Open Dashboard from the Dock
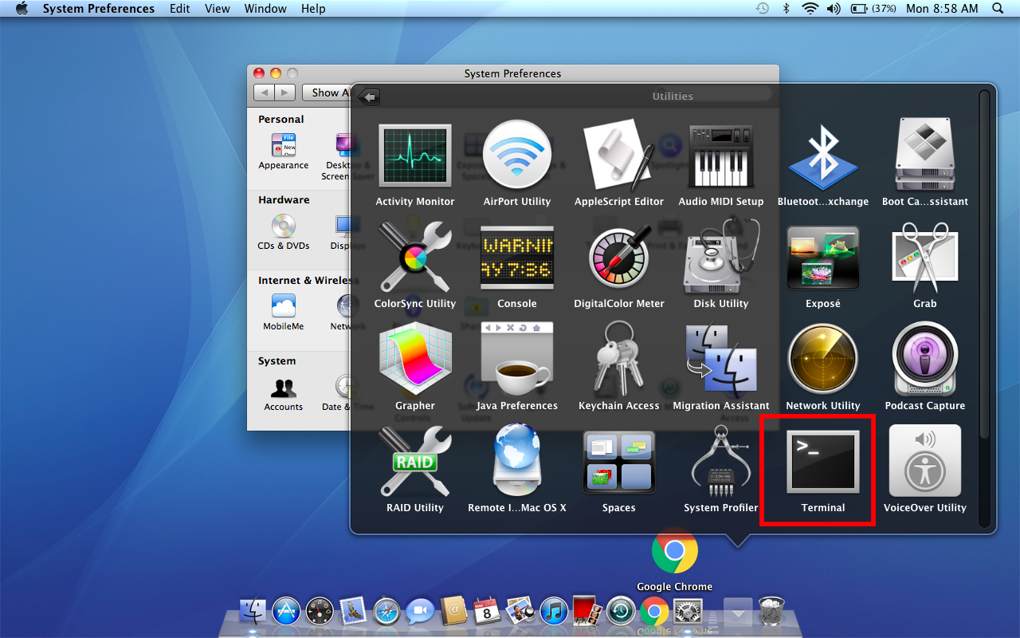Image resolution: width=1020 pixels, height=638 pixels. (320, 612)
